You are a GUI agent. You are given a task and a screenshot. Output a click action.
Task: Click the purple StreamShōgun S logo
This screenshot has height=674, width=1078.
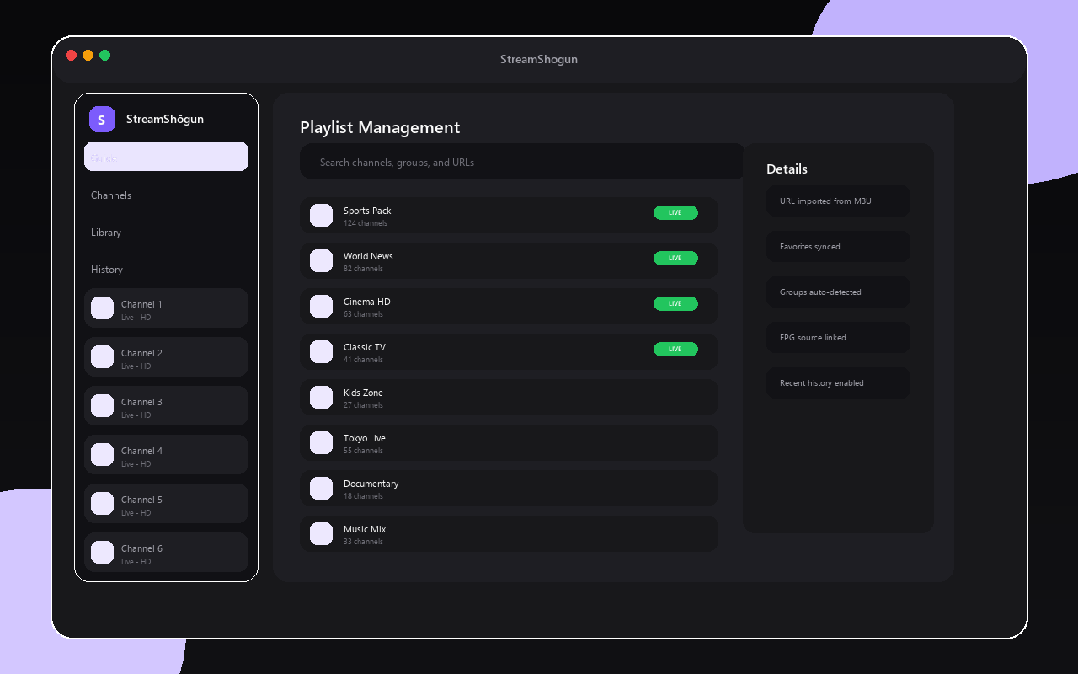coord(102,120)
